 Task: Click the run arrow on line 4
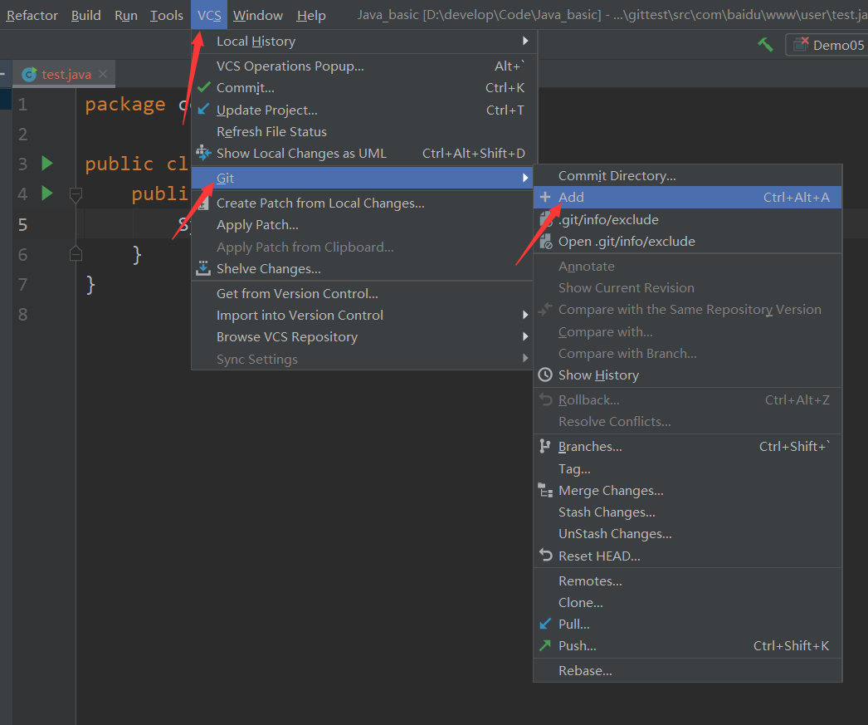click(47, 193)
